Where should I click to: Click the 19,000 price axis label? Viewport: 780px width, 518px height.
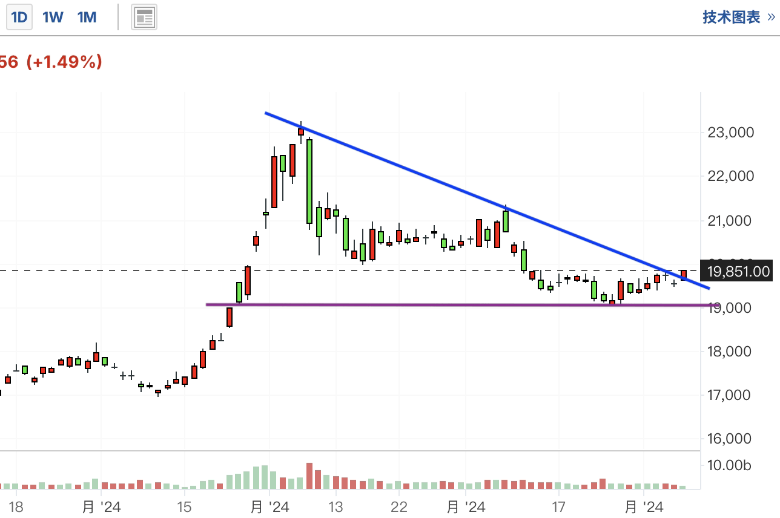[x=730, y=308]
